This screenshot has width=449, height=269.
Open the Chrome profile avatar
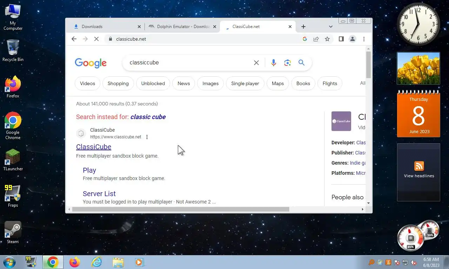[x=353, y=39]
